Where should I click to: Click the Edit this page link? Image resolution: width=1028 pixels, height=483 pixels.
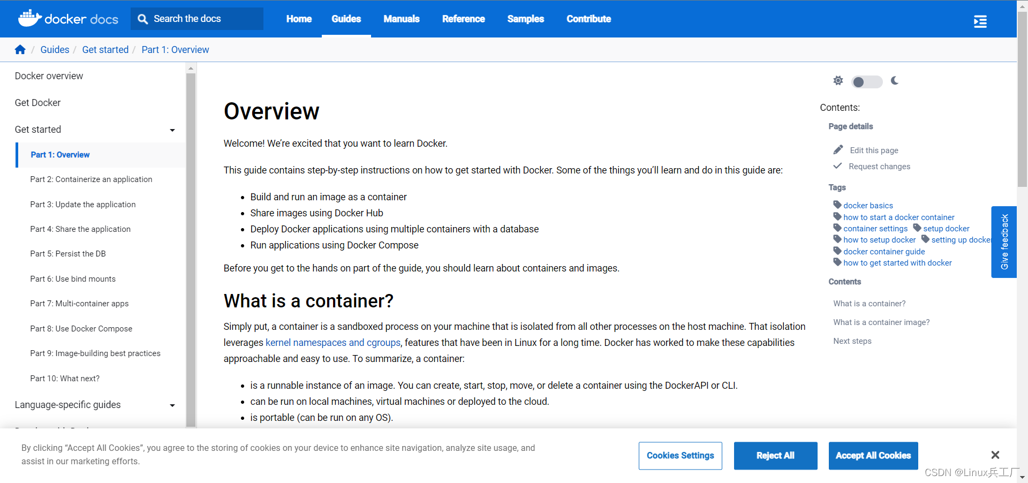(874, 150)
